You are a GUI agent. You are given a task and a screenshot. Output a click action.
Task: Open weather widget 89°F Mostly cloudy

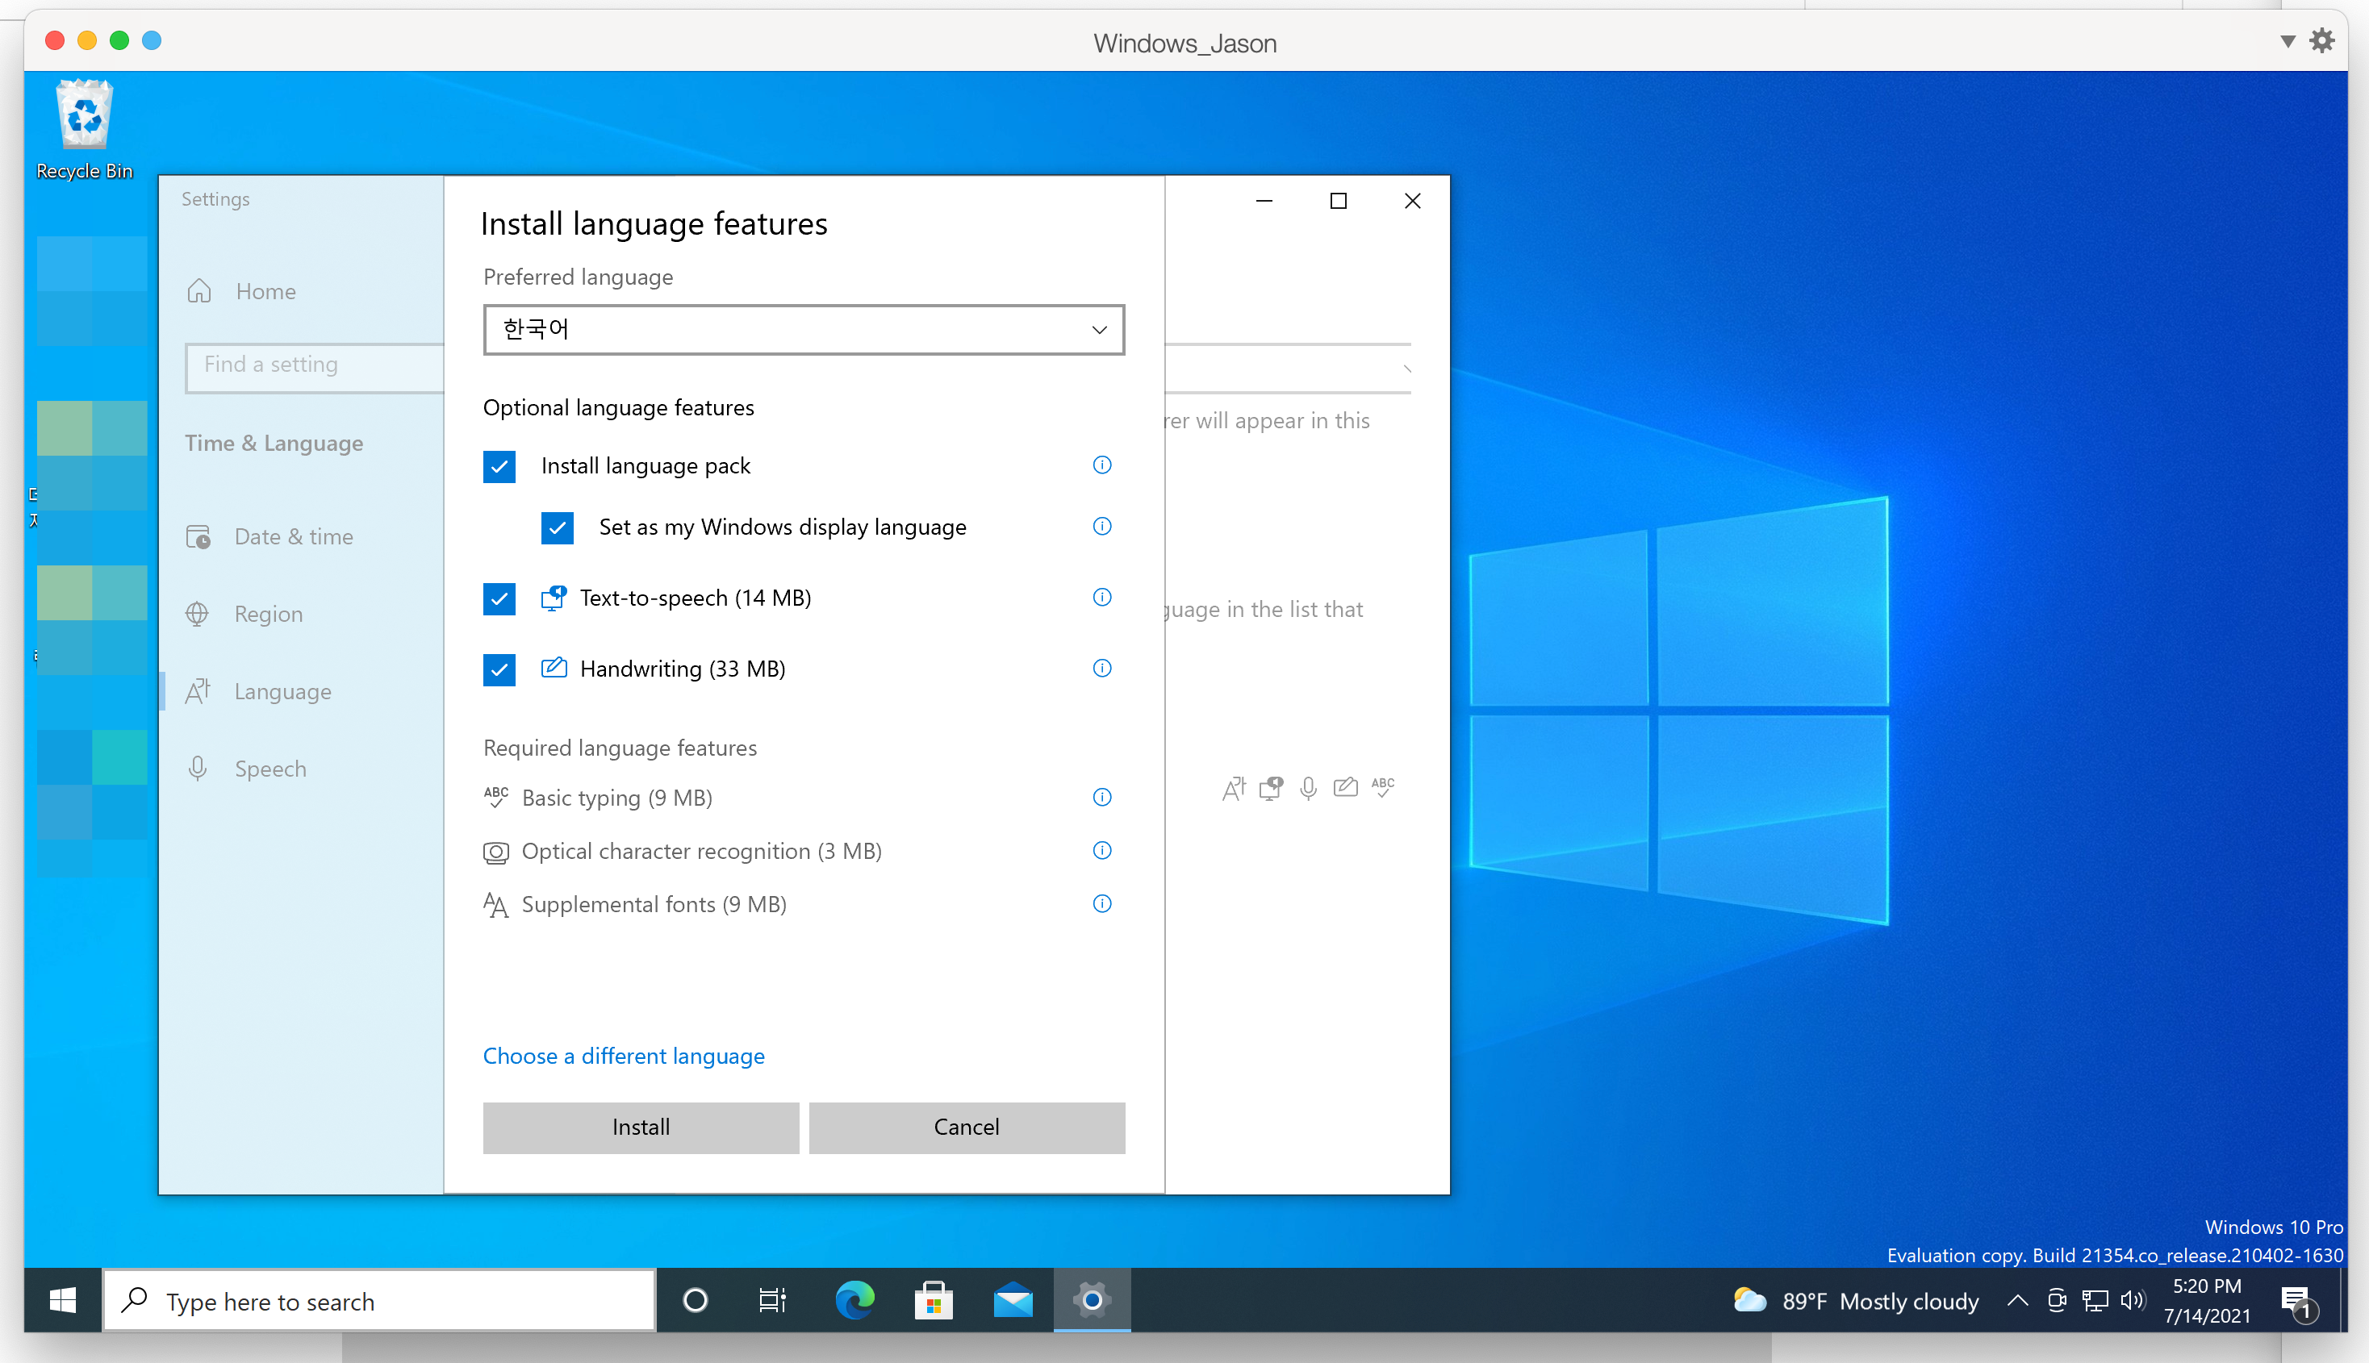[x=1855, y=1301]
